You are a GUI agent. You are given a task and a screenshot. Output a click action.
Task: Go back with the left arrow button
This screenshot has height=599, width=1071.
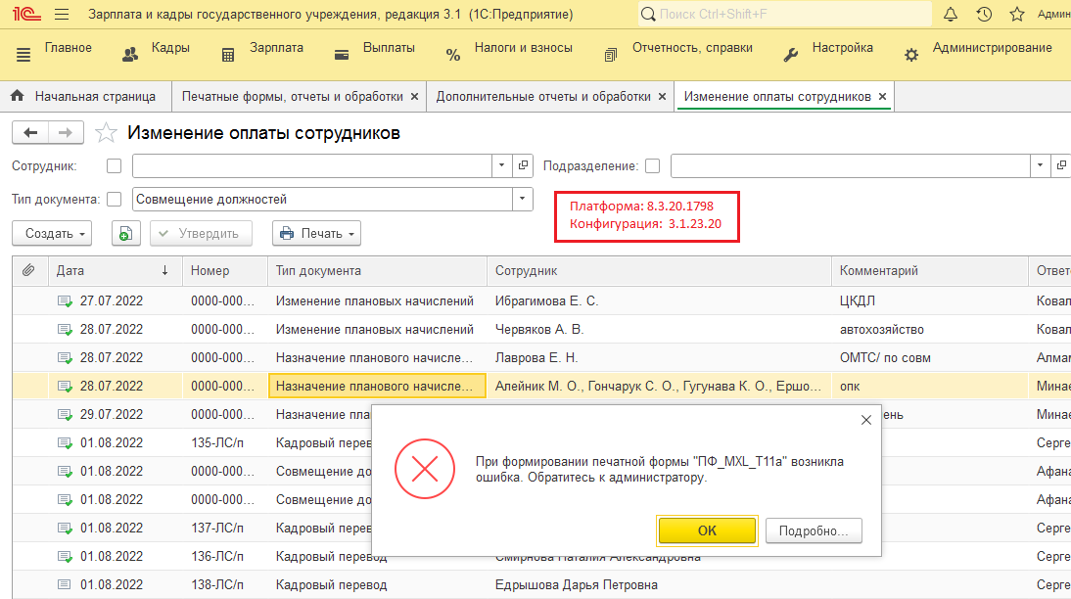[30, 132]
